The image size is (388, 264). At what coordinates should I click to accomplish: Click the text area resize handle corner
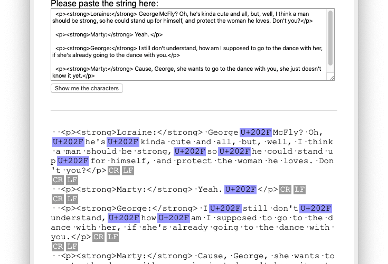coord(332,78)
